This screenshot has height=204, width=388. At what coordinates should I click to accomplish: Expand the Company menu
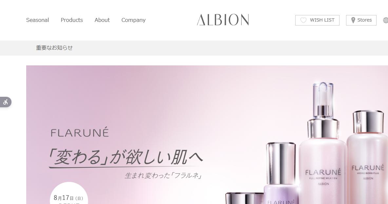pos(133,20)
